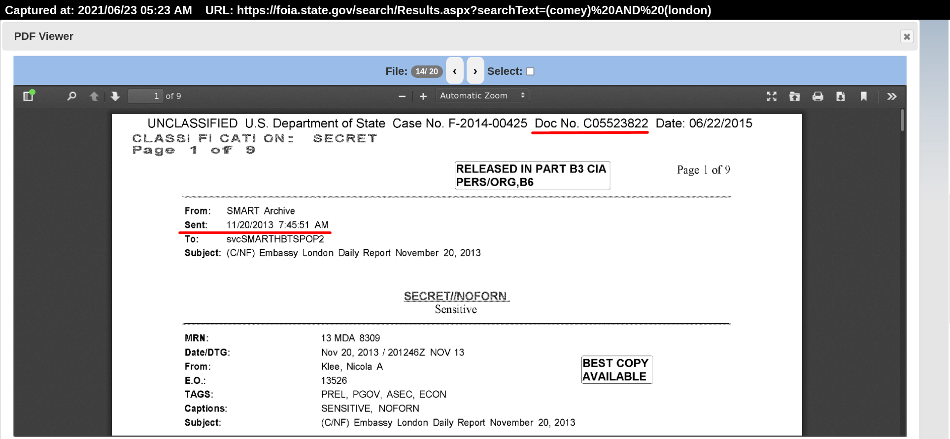Click the page number input field
Viewport: 950px width, 439px height.
145,96
